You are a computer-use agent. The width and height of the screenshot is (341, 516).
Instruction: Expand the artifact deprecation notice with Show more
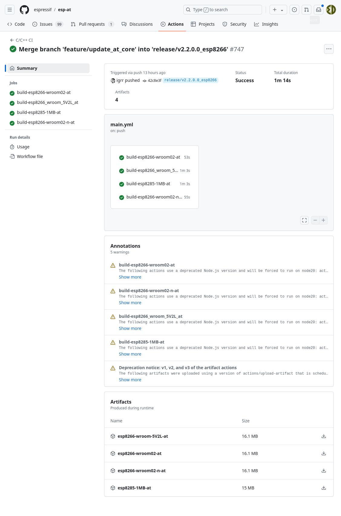coord(130,380)
